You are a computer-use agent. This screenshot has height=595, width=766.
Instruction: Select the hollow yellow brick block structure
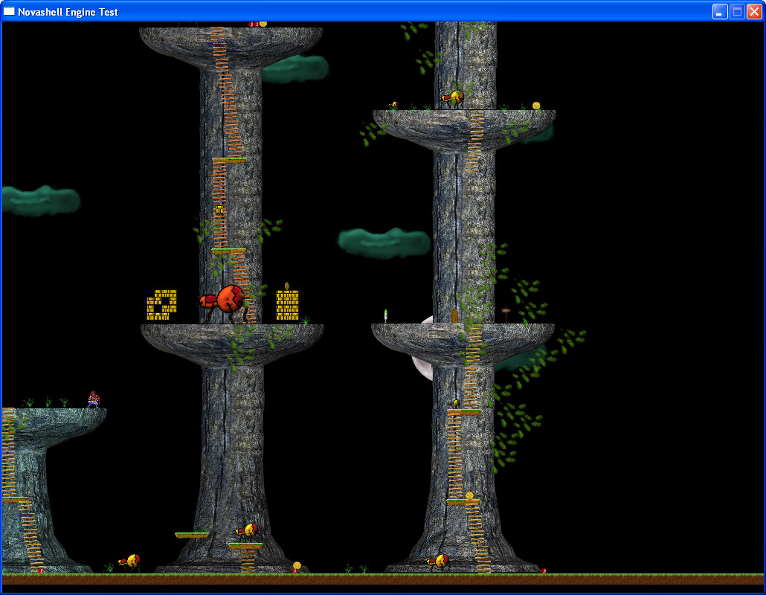[161, 305]
